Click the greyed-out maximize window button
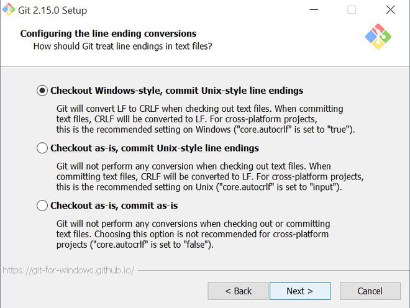 click(352, 11)
